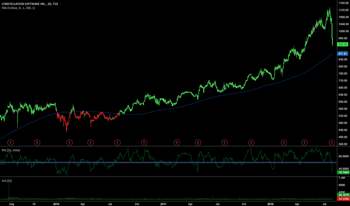The height and width of the screenshot is (206, 350).
Task: Open the earnings marker just after Oct 2017
Action: click(x=251, y=142)
